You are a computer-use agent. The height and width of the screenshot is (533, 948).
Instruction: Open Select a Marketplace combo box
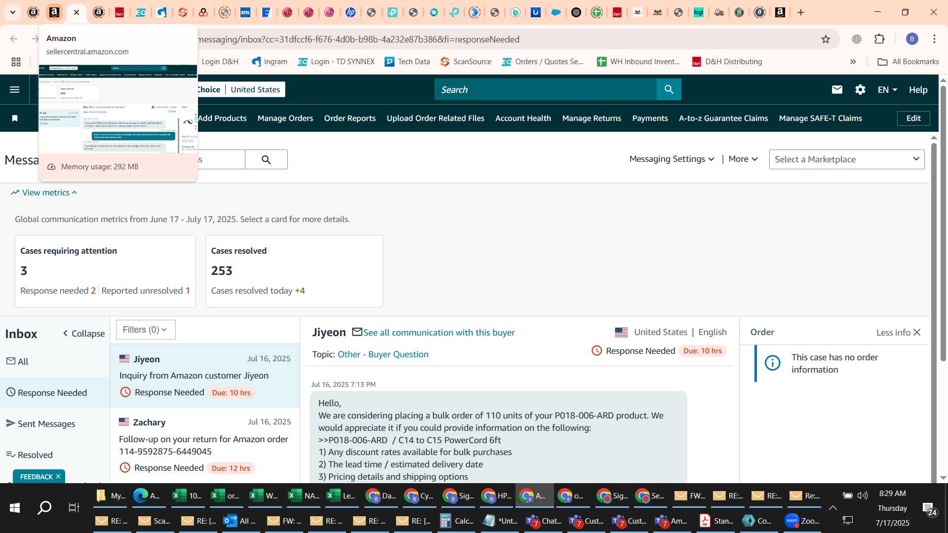point(847,159)
